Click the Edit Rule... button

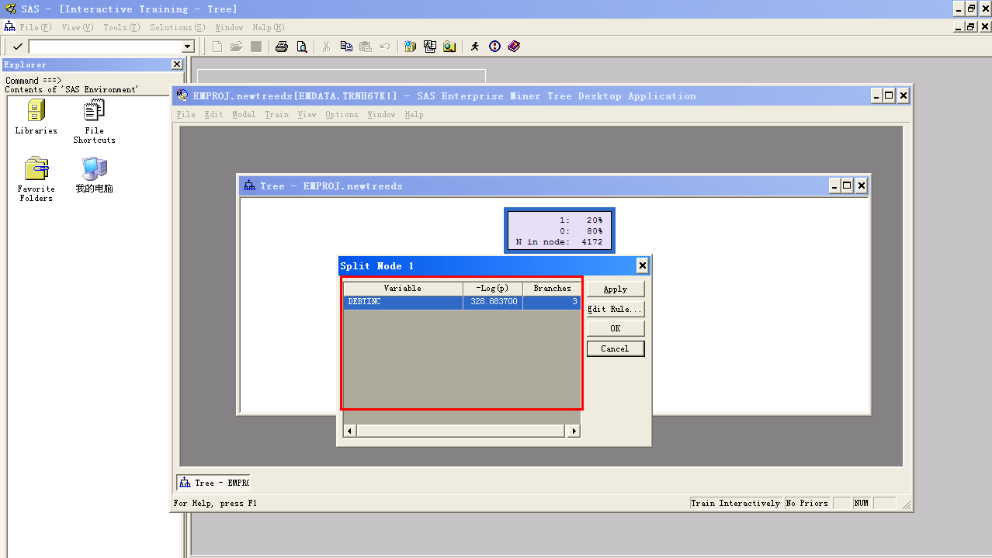pyautogui.click(x=616, y=309)
